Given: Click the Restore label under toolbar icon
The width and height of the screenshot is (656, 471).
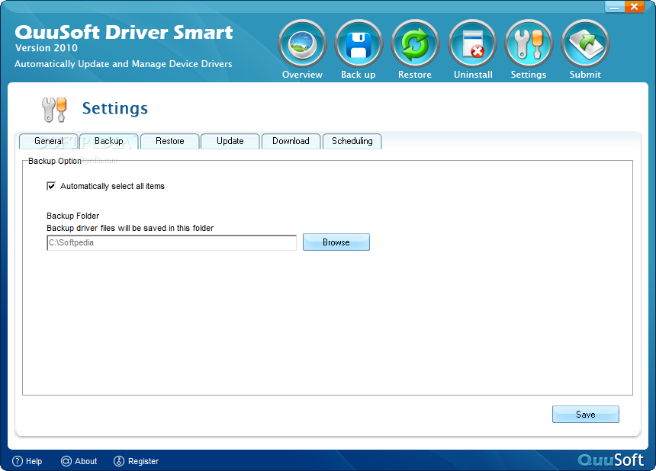Looking at the screenshot, I should [x=415, y=75].
